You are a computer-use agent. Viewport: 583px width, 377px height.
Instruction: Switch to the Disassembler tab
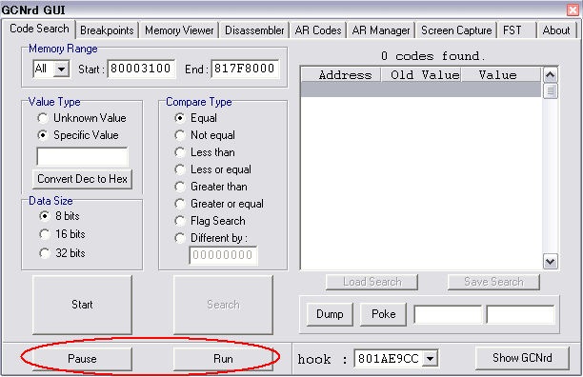254,30
